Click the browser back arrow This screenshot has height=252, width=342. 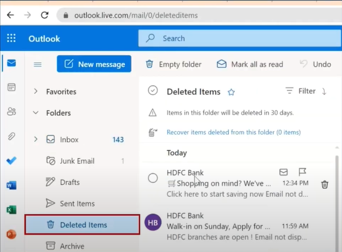coord(10,15)
